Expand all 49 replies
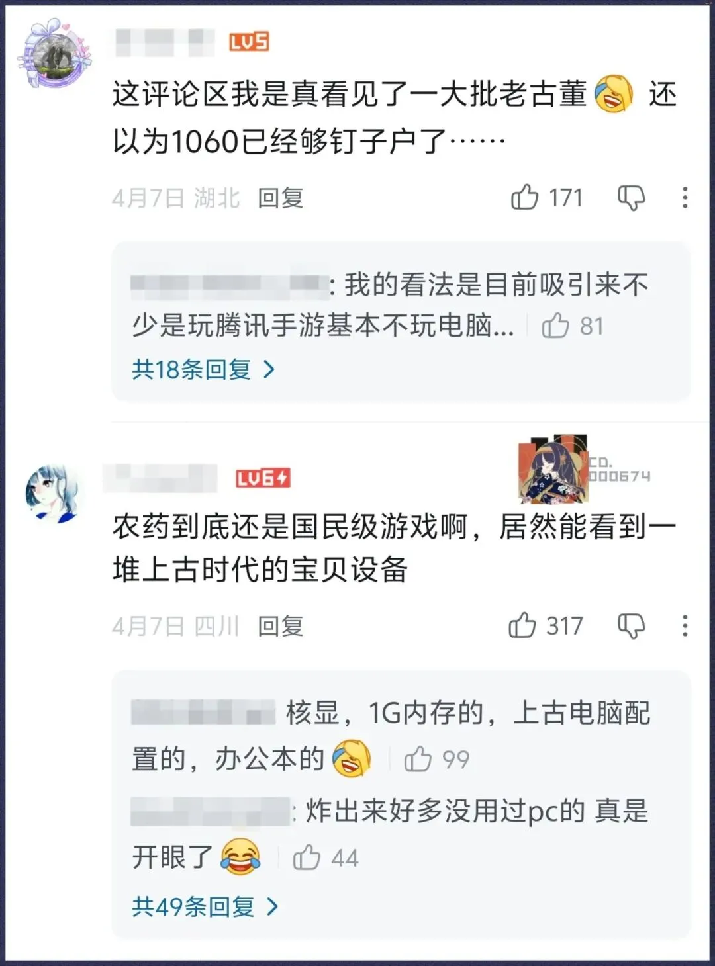715x966 pixels. (x=205, y=906)
